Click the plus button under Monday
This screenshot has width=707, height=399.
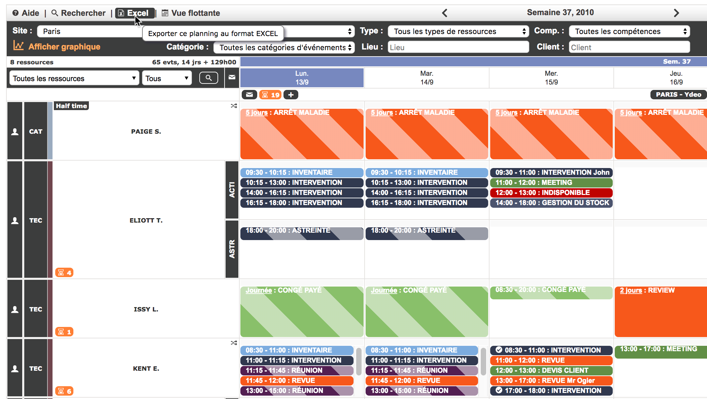point(291,95)
